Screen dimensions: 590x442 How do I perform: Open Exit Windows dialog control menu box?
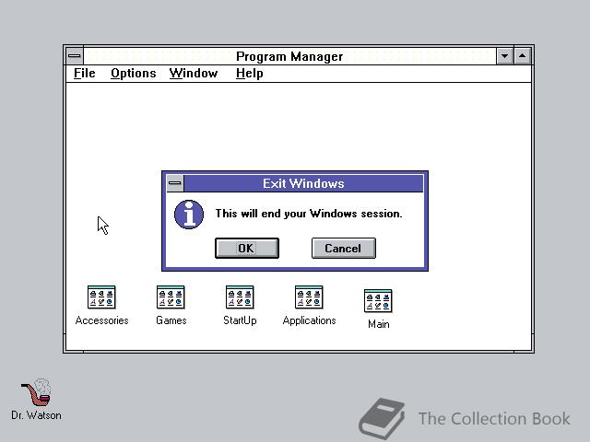tap(175, 183)
